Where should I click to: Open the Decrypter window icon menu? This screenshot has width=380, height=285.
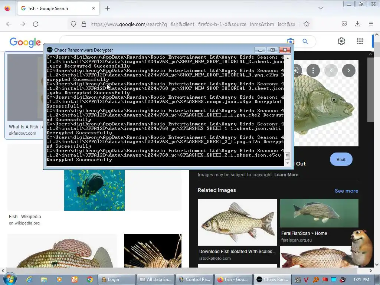point(50,50)
